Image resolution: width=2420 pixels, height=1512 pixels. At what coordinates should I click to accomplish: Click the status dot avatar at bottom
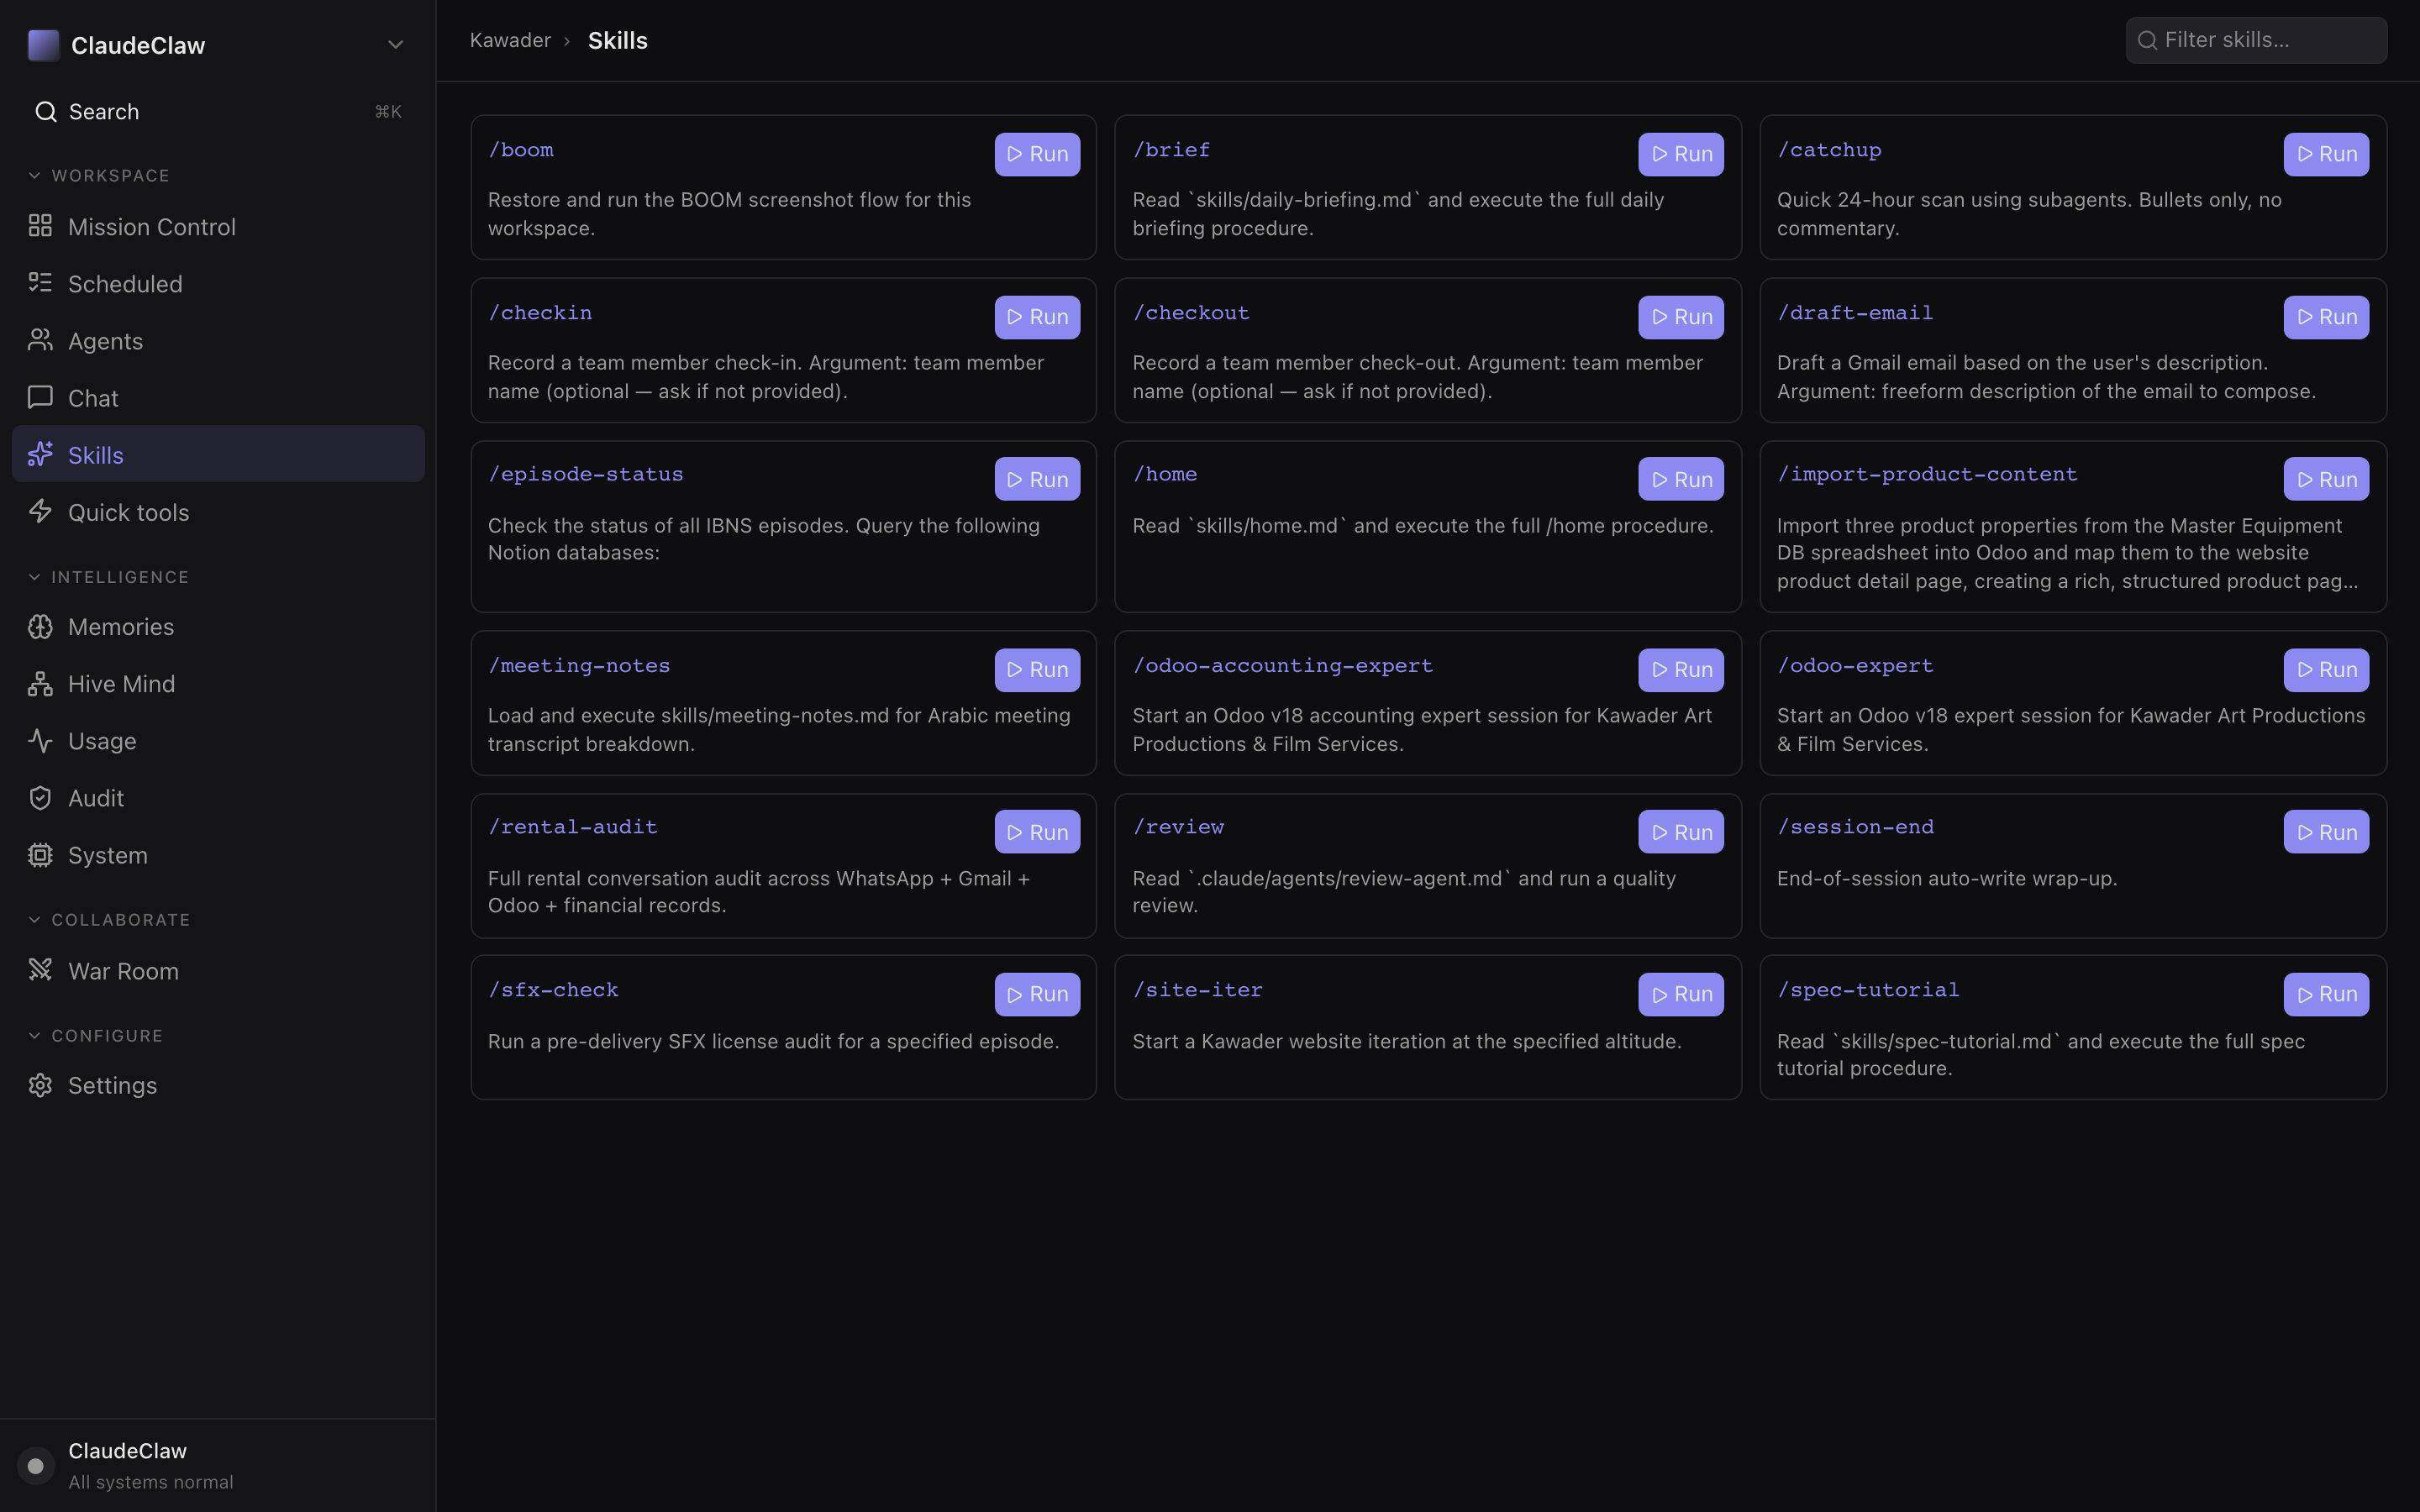click(36, 1466)
